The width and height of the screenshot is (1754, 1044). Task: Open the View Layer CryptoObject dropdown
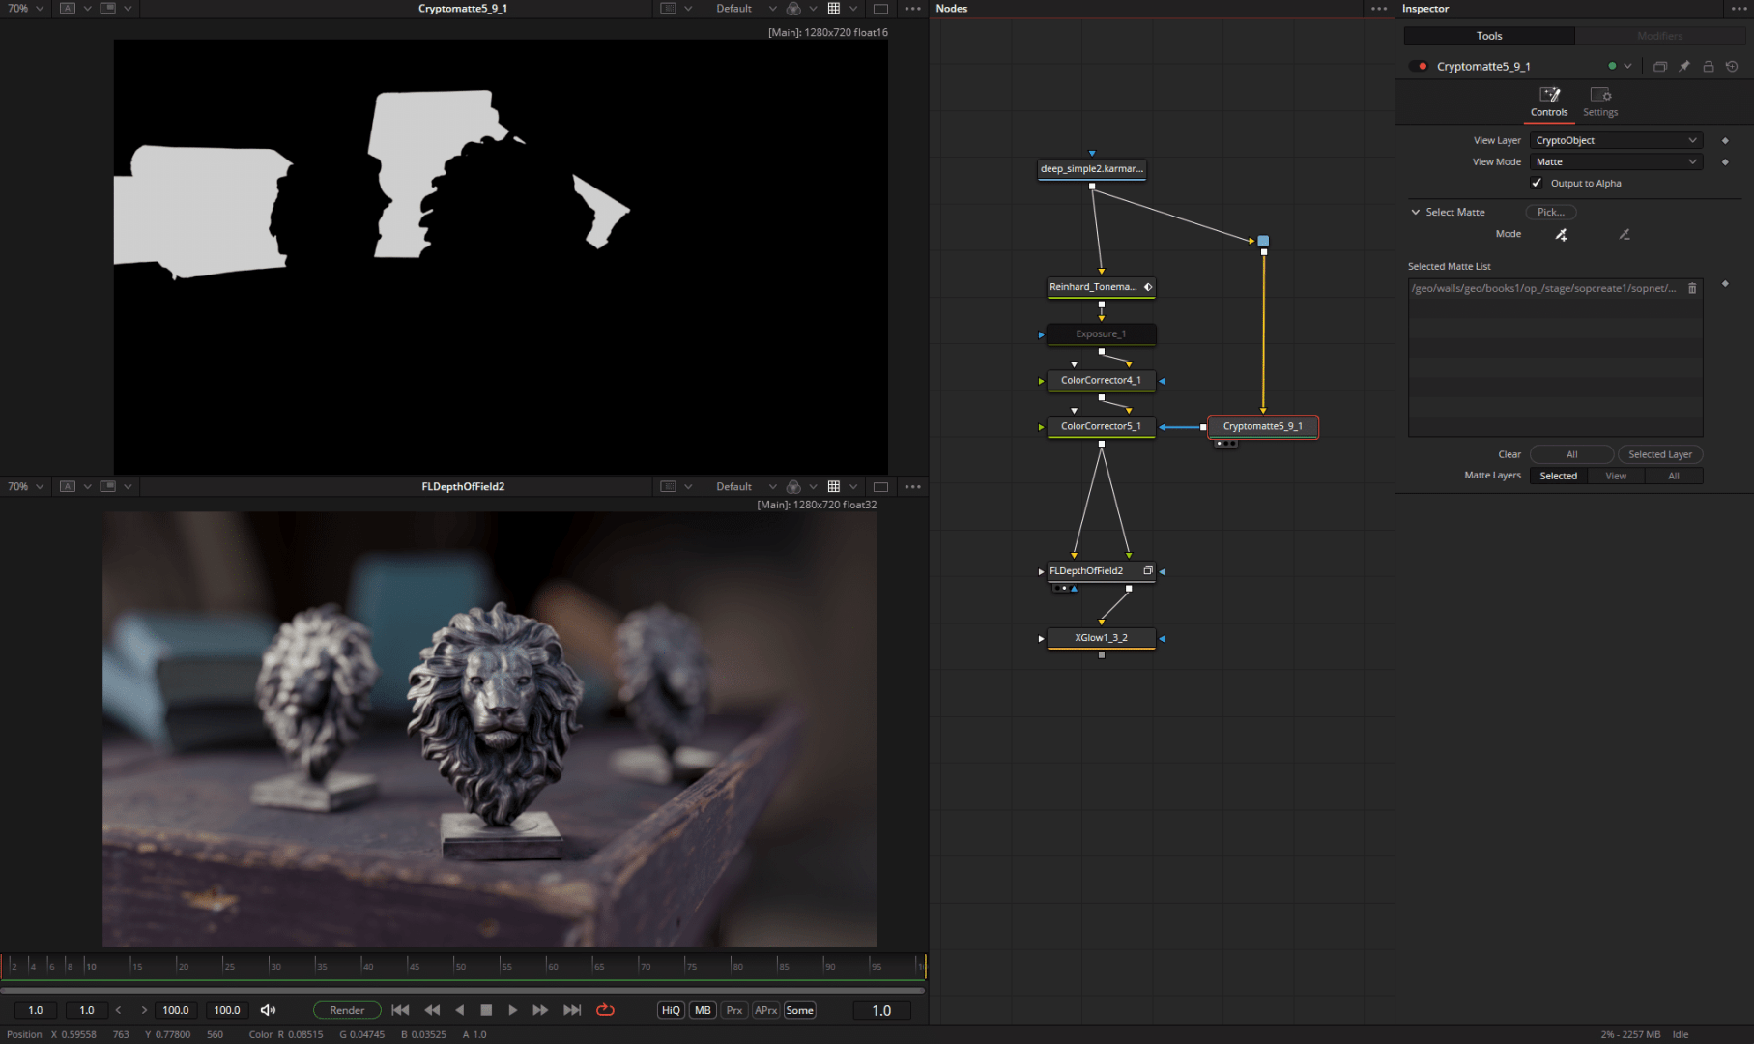click(1616, 140)
